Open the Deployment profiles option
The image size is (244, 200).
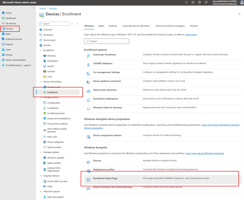tap(104, 170)
